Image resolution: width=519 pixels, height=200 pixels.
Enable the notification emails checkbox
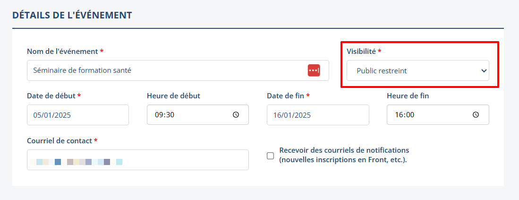click(271, 156)
